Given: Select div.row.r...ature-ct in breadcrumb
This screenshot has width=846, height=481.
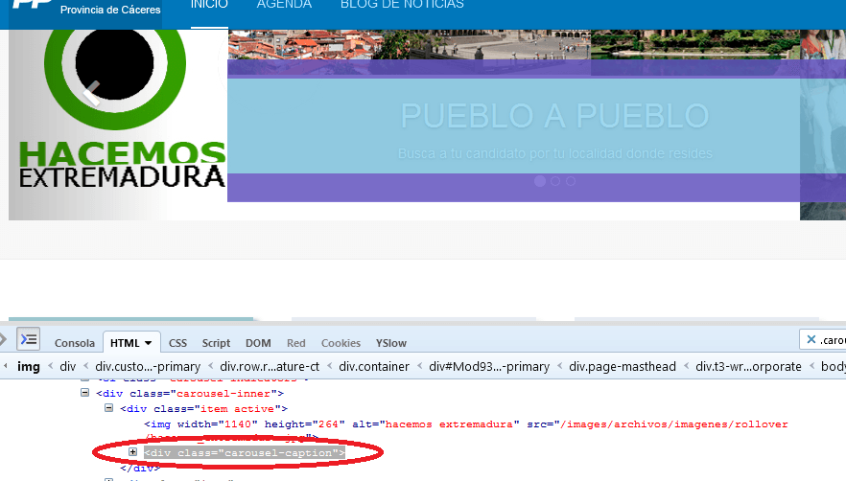Looking at the screenshot, I should 270,367.
